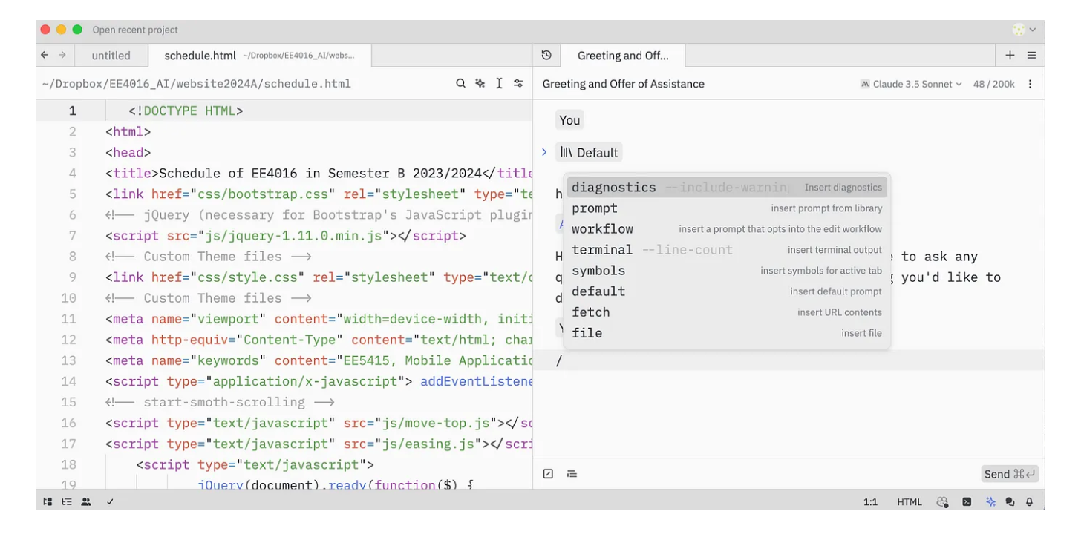Select the HTML language indicator
This screenshot has height=537, width=1084.
(x=910, y=502)
